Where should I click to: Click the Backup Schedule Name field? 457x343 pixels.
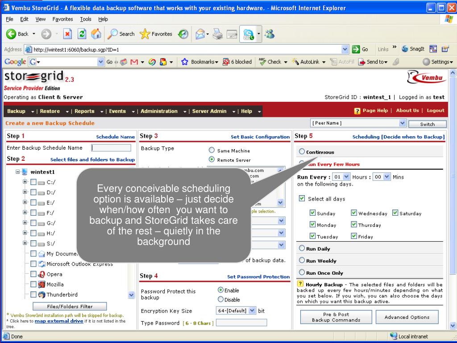point(111,148)
